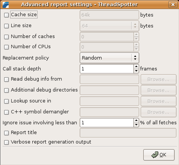This screenshot has width=179, height=165.
Task: Click the Number of CPUs value field
Action: [x=107, y=47]
